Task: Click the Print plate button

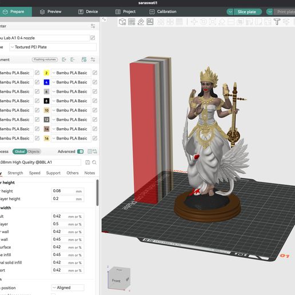Action: click(x=285, y=12)
